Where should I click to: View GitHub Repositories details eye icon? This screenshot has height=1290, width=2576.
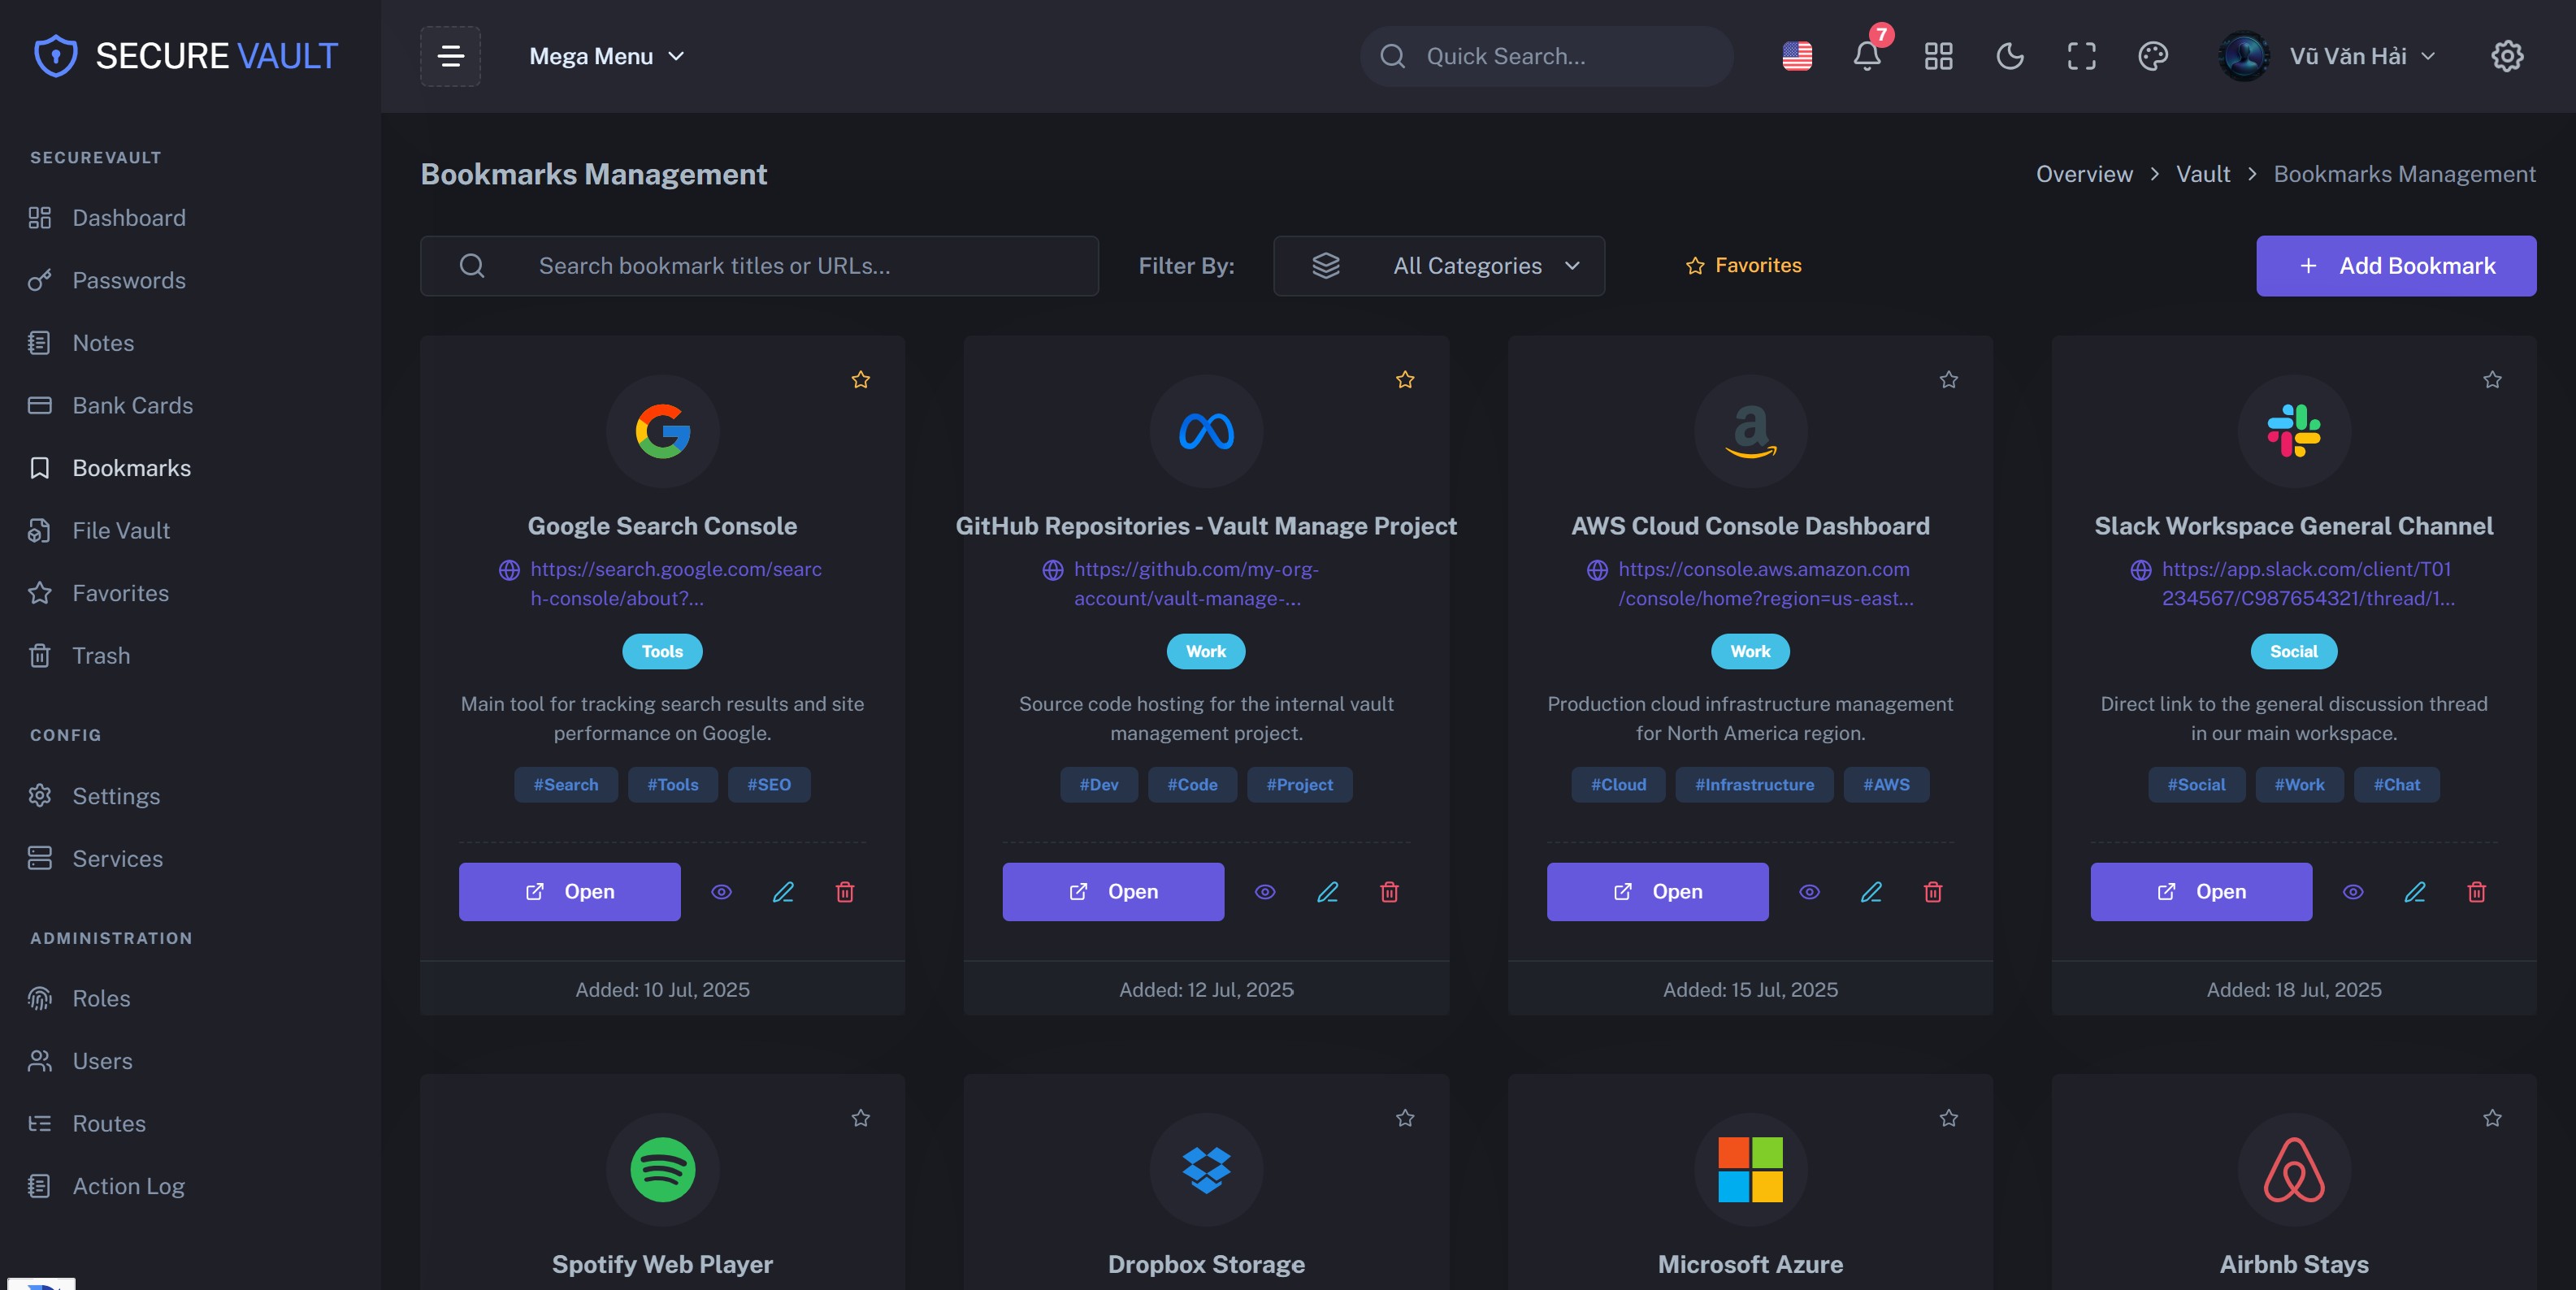(x=1265, y=891)
